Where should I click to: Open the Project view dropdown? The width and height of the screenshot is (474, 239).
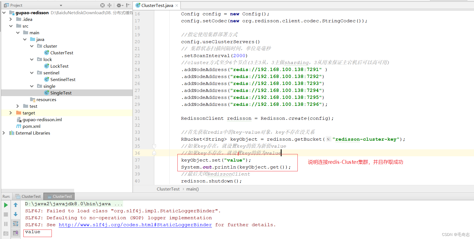point(61,5)
